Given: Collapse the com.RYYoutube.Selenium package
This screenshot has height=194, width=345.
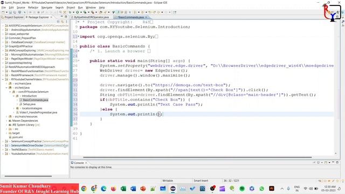Looking at the screenshot, I should (x=10, y=92).
